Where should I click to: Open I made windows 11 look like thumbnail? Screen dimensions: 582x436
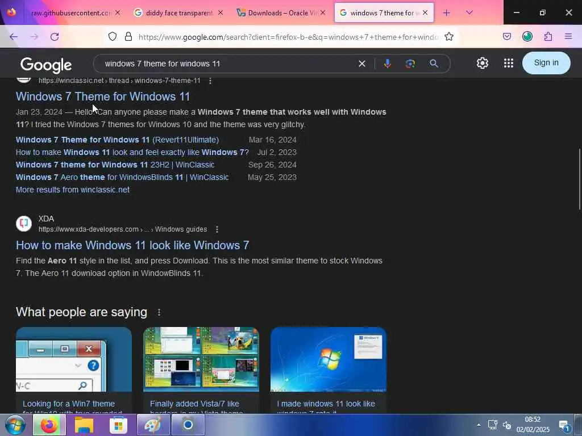pos(329,359)
